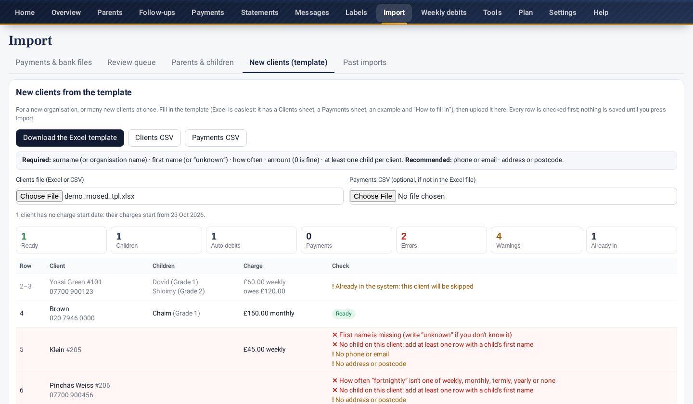Download the Excel template
The width and height of the screenshot is (693, 404).
[x=70, y=138]
